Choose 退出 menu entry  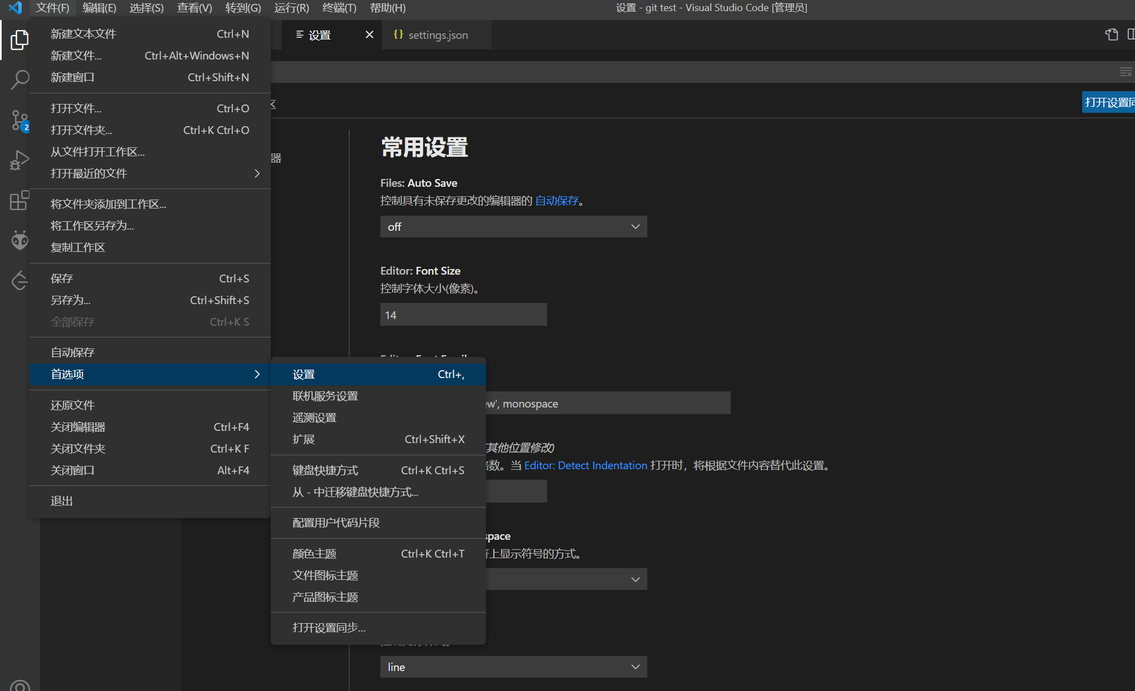150,501
